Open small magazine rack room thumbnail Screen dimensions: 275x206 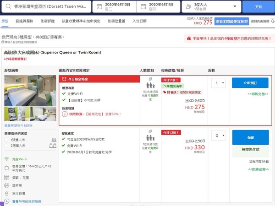[17, 114]
